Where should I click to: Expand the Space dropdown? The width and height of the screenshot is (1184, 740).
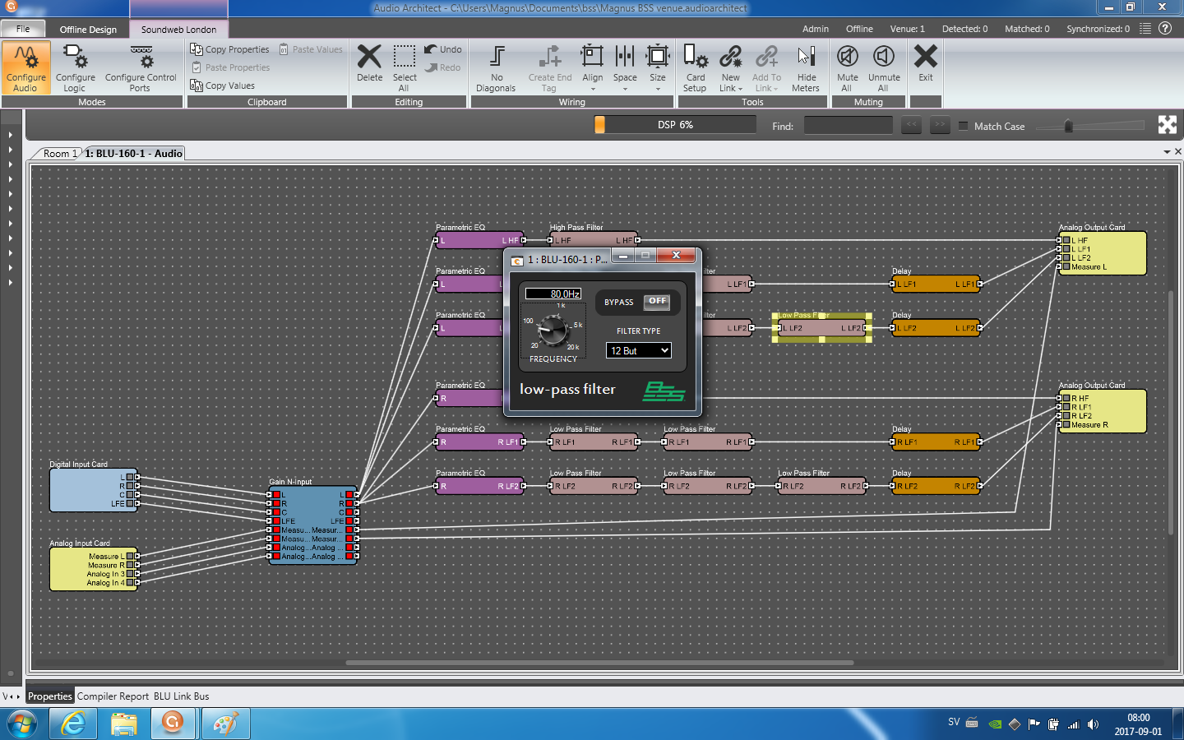coord(625,89)
